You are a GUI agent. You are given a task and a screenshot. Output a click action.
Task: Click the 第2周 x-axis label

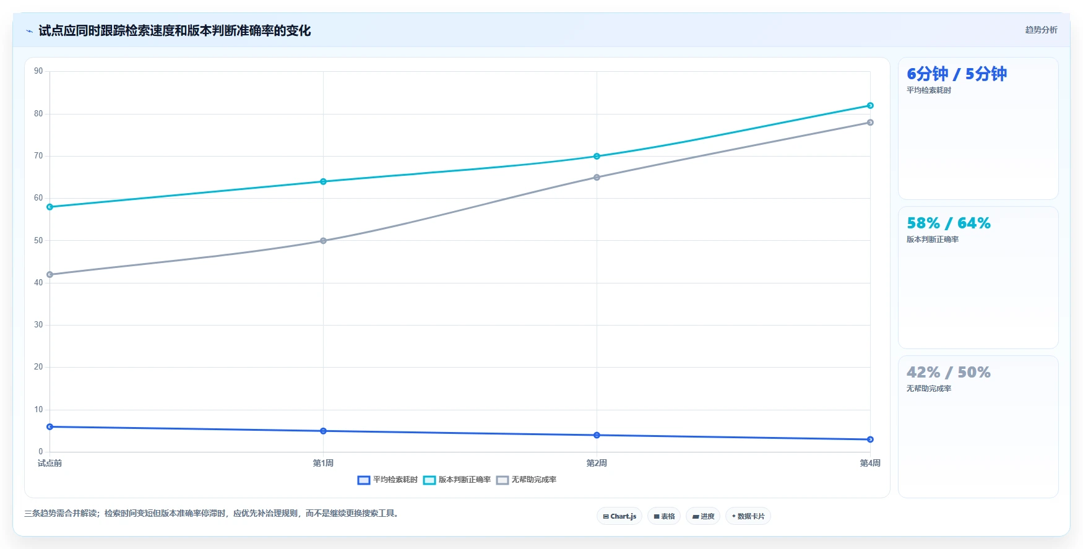click(597, 463)
